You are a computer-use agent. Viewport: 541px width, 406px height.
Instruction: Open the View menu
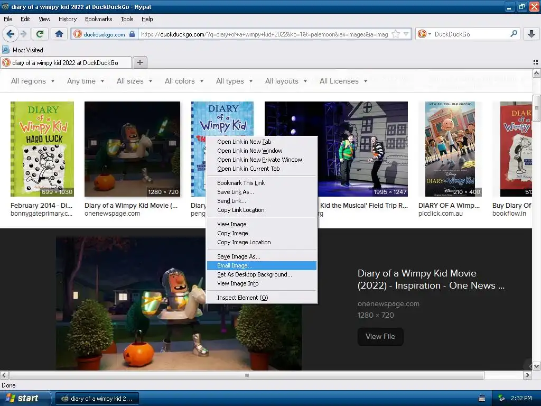44,19
